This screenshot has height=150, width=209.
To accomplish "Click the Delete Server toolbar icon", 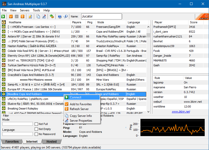I will coord(17,16).
